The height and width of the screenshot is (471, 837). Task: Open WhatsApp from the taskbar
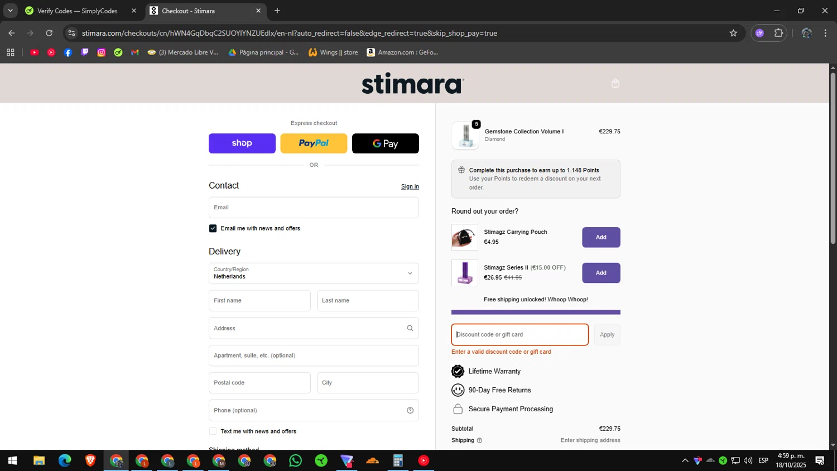click(296, 461)
